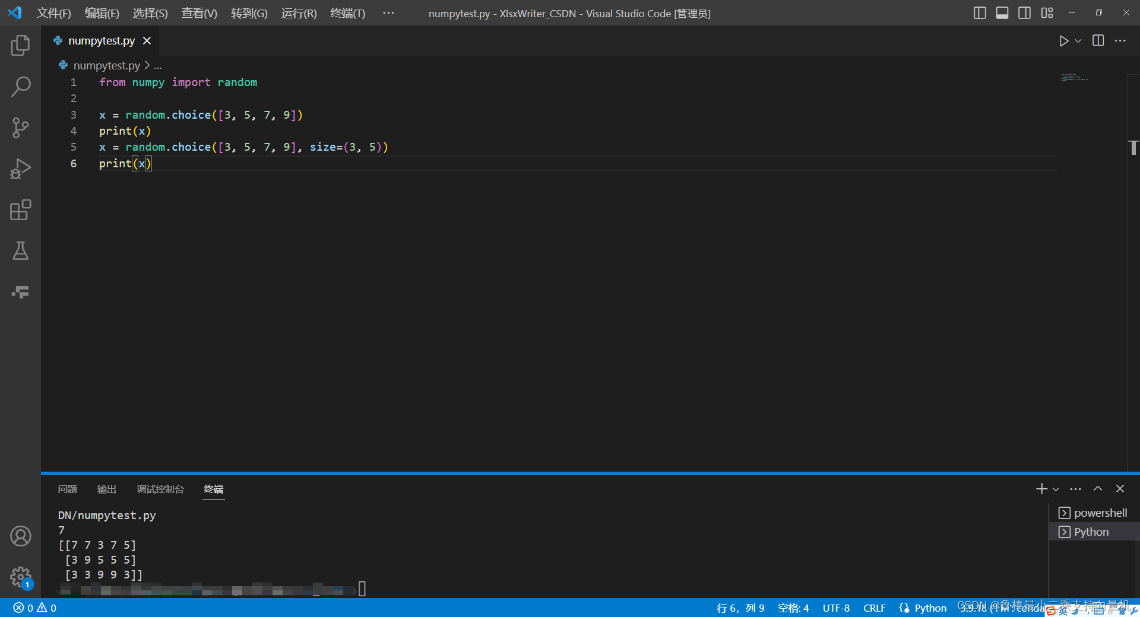
Task: Click line number 3 in gutter
Action: click(x=74, y=115)
